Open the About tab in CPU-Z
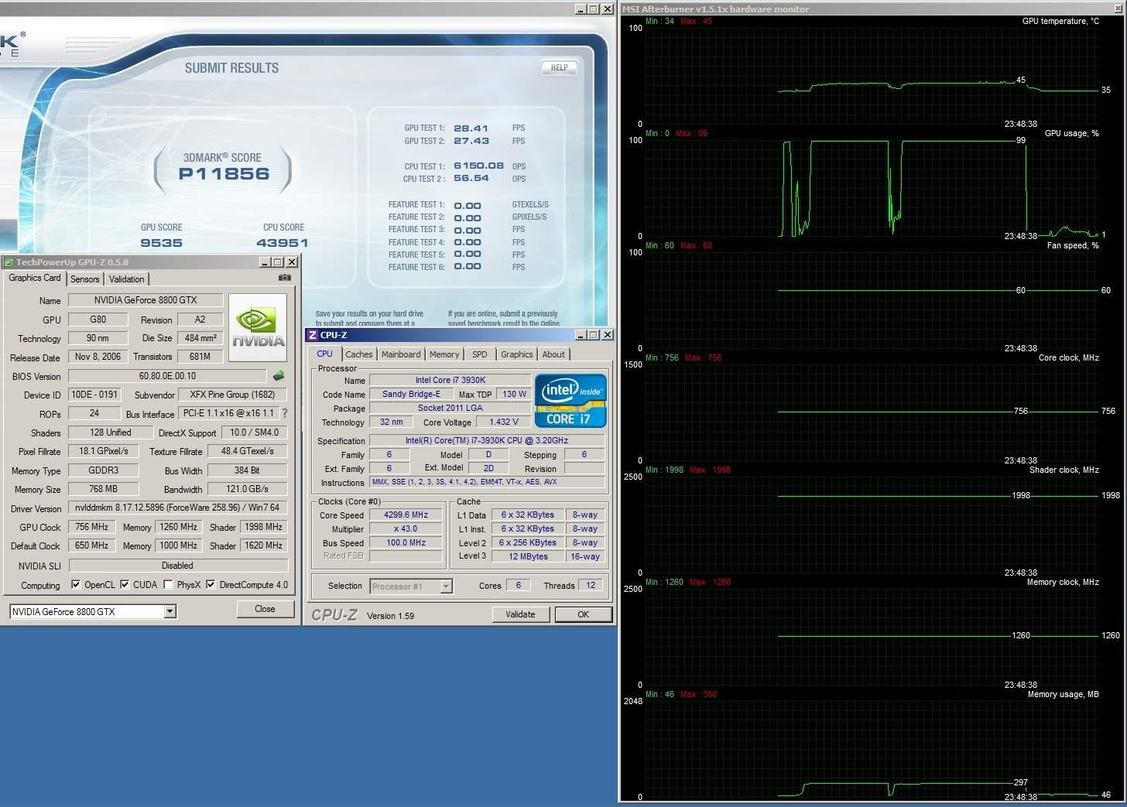Viewport: 1127px width, 807px height. click(x=553, y=354)
